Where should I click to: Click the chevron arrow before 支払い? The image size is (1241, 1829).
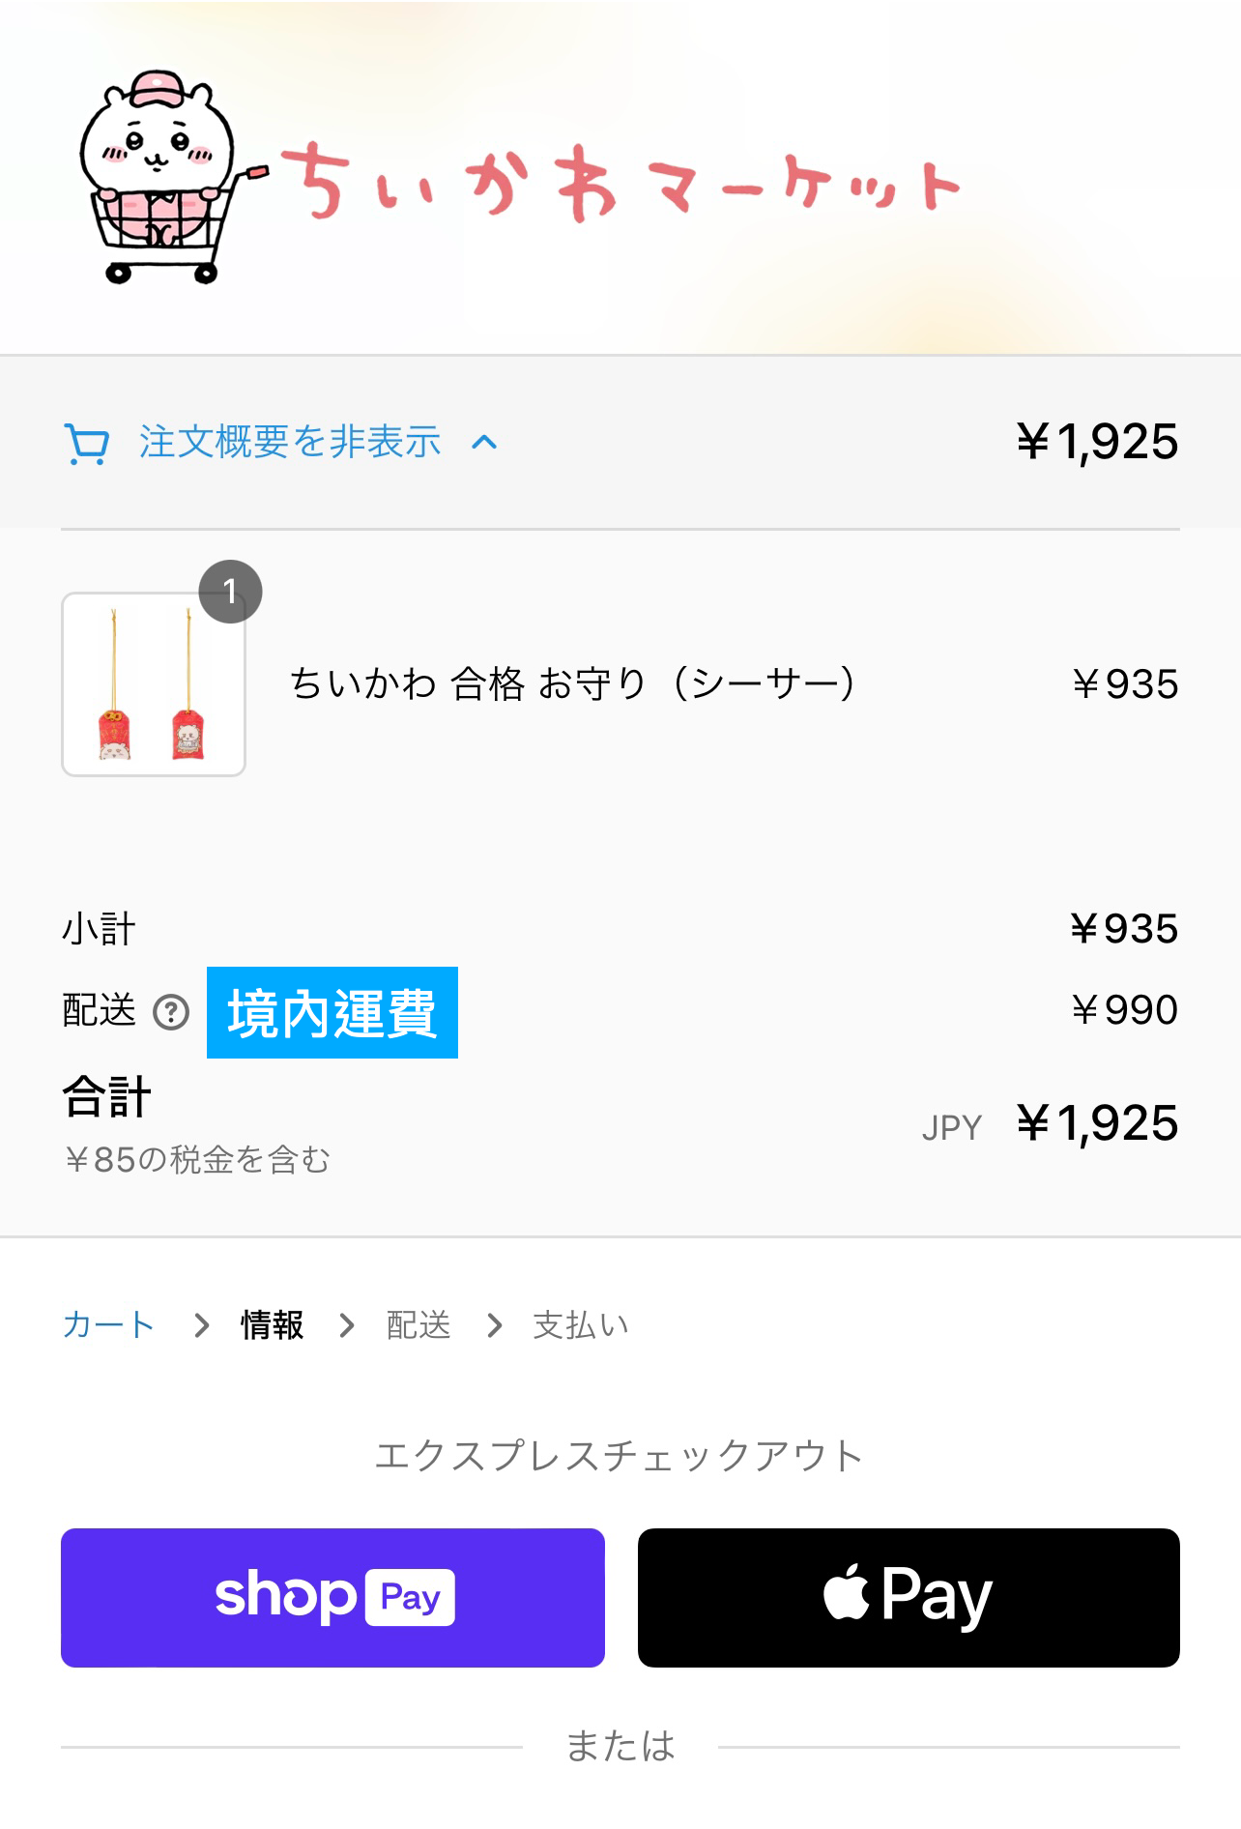click(x=495, y=1325)
